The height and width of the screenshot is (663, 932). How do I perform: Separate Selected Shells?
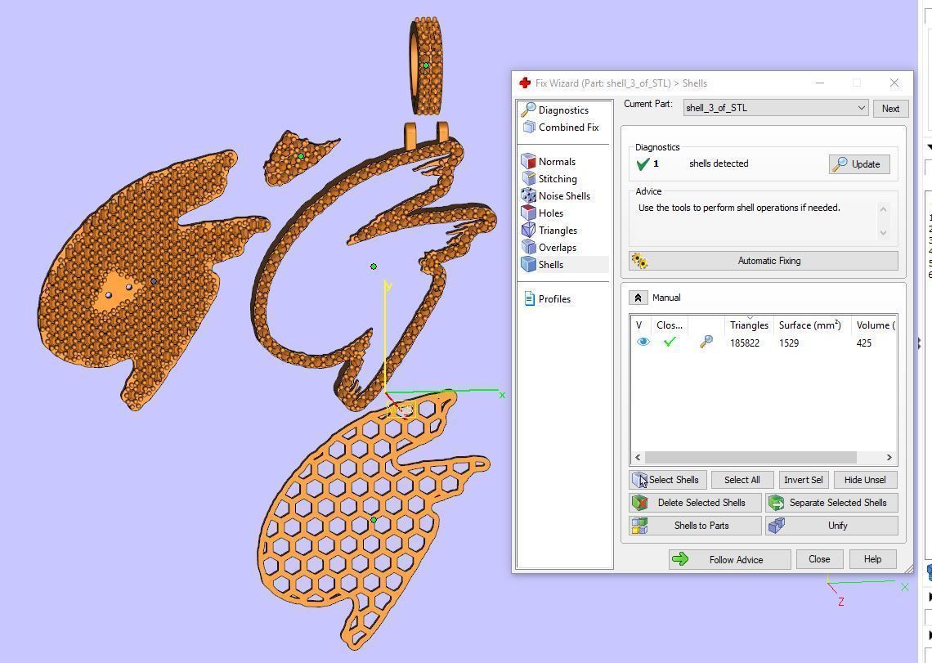pos(831,503)
